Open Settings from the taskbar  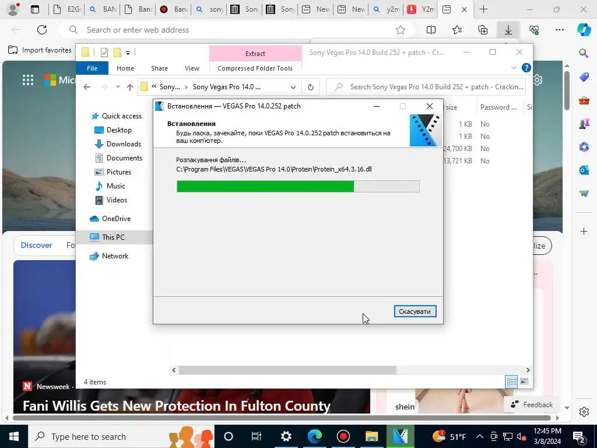click(286, 436)
